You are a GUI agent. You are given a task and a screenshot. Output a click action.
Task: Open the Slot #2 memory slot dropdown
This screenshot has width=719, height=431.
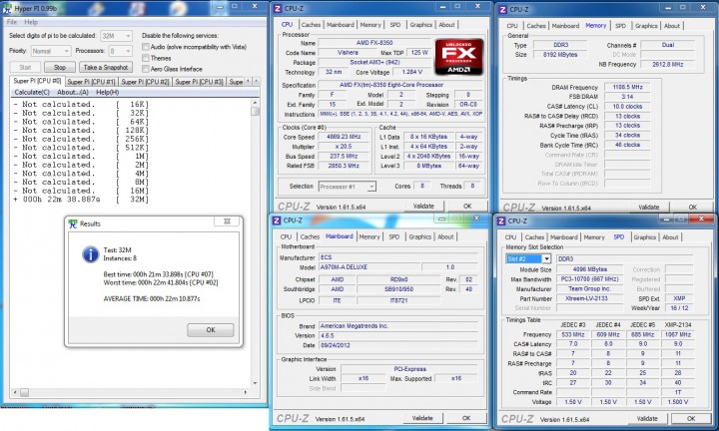pyautogui.click(x=528, y=258)
